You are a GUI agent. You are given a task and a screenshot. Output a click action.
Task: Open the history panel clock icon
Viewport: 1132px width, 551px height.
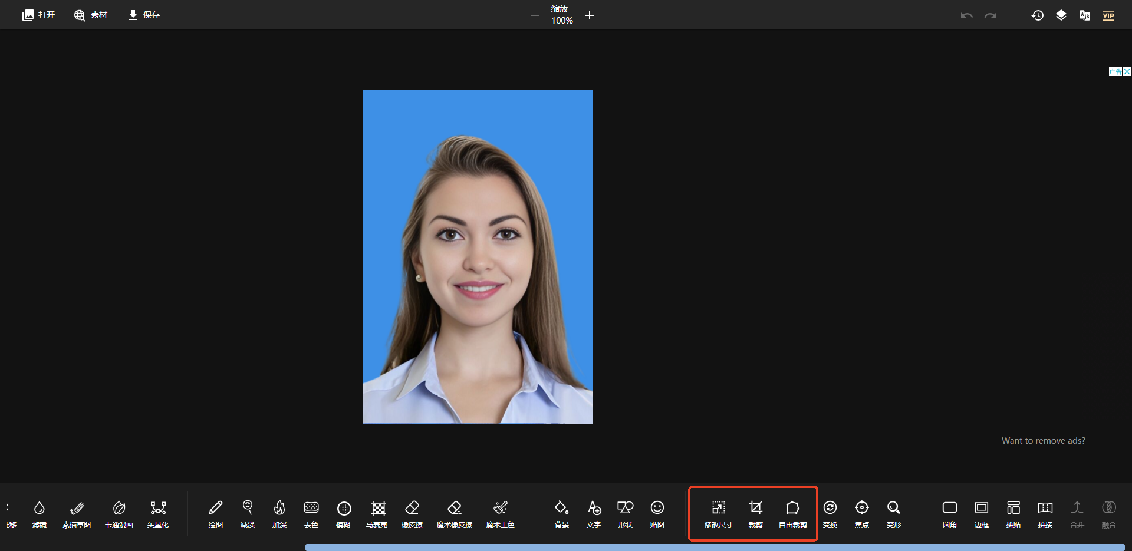pyautogui.click(x=1037, y=15)
